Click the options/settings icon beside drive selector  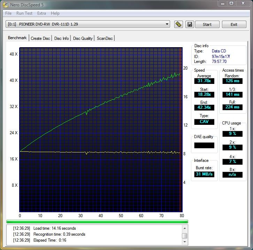click(179, 24)
